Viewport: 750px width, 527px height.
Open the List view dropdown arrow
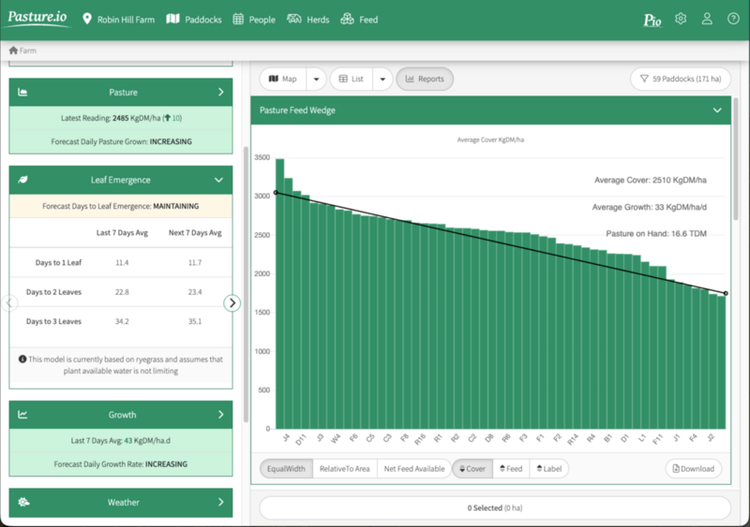click(x=382, y=79)
